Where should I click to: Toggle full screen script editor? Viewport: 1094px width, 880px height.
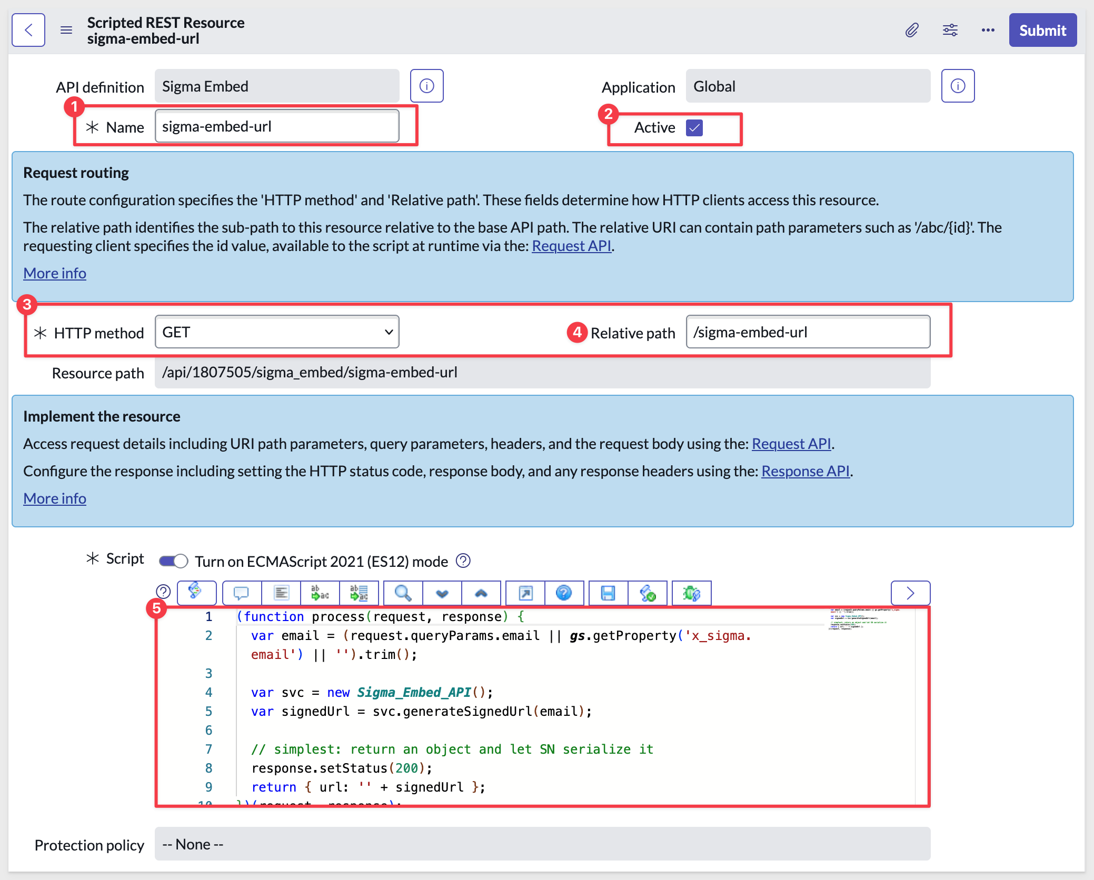525,593
